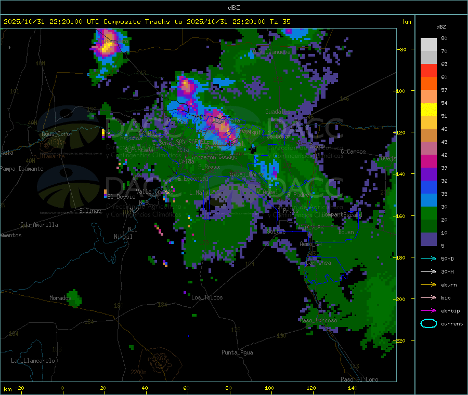The width and height of the screenshot is (468, 395).
Task: Click the 'Tz 35' threshold text
Action: pos(280,22)
